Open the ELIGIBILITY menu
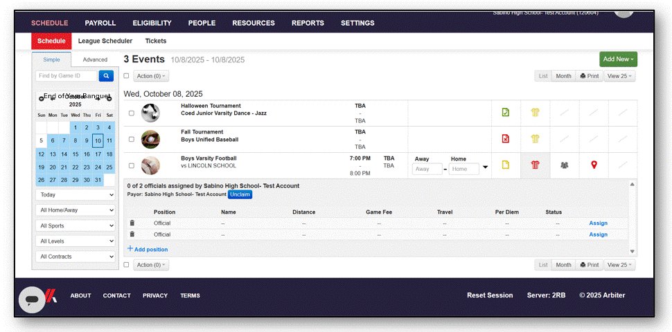 (x=152, y=23)
